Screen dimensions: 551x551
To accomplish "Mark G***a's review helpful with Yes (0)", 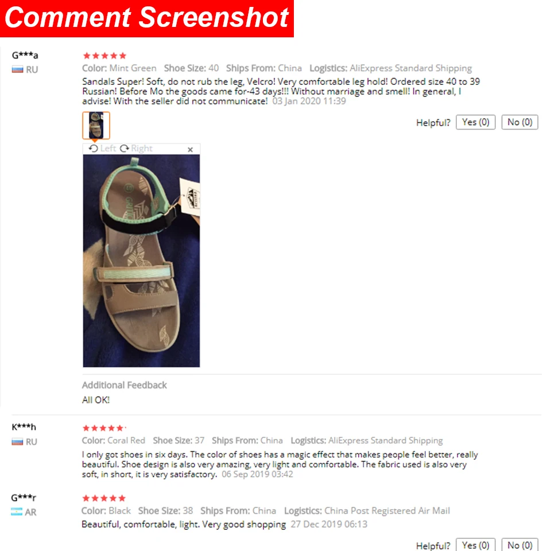I will (x=475, y=122).
